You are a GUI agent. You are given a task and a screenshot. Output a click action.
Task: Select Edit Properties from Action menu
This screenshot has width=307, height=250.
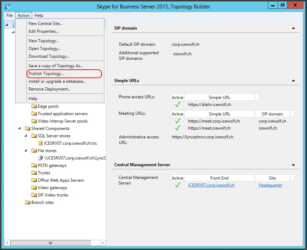pyautogui.click(x=43, y=31)
